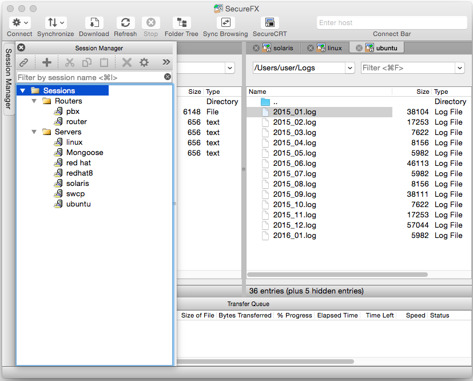This screenshot has height=381, width=473.
Task: Click the Synchronize toolbar icon
Action: pos(55,23)
